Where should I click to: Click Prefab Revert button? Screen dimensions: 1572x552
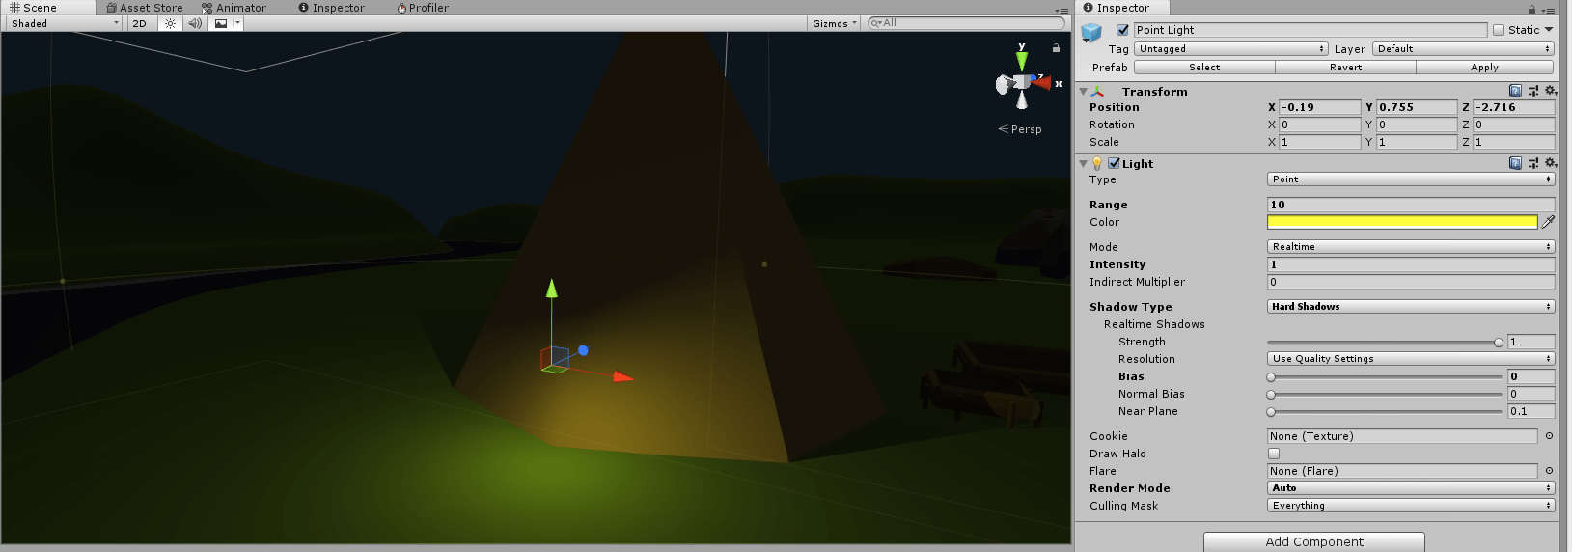1345,68
